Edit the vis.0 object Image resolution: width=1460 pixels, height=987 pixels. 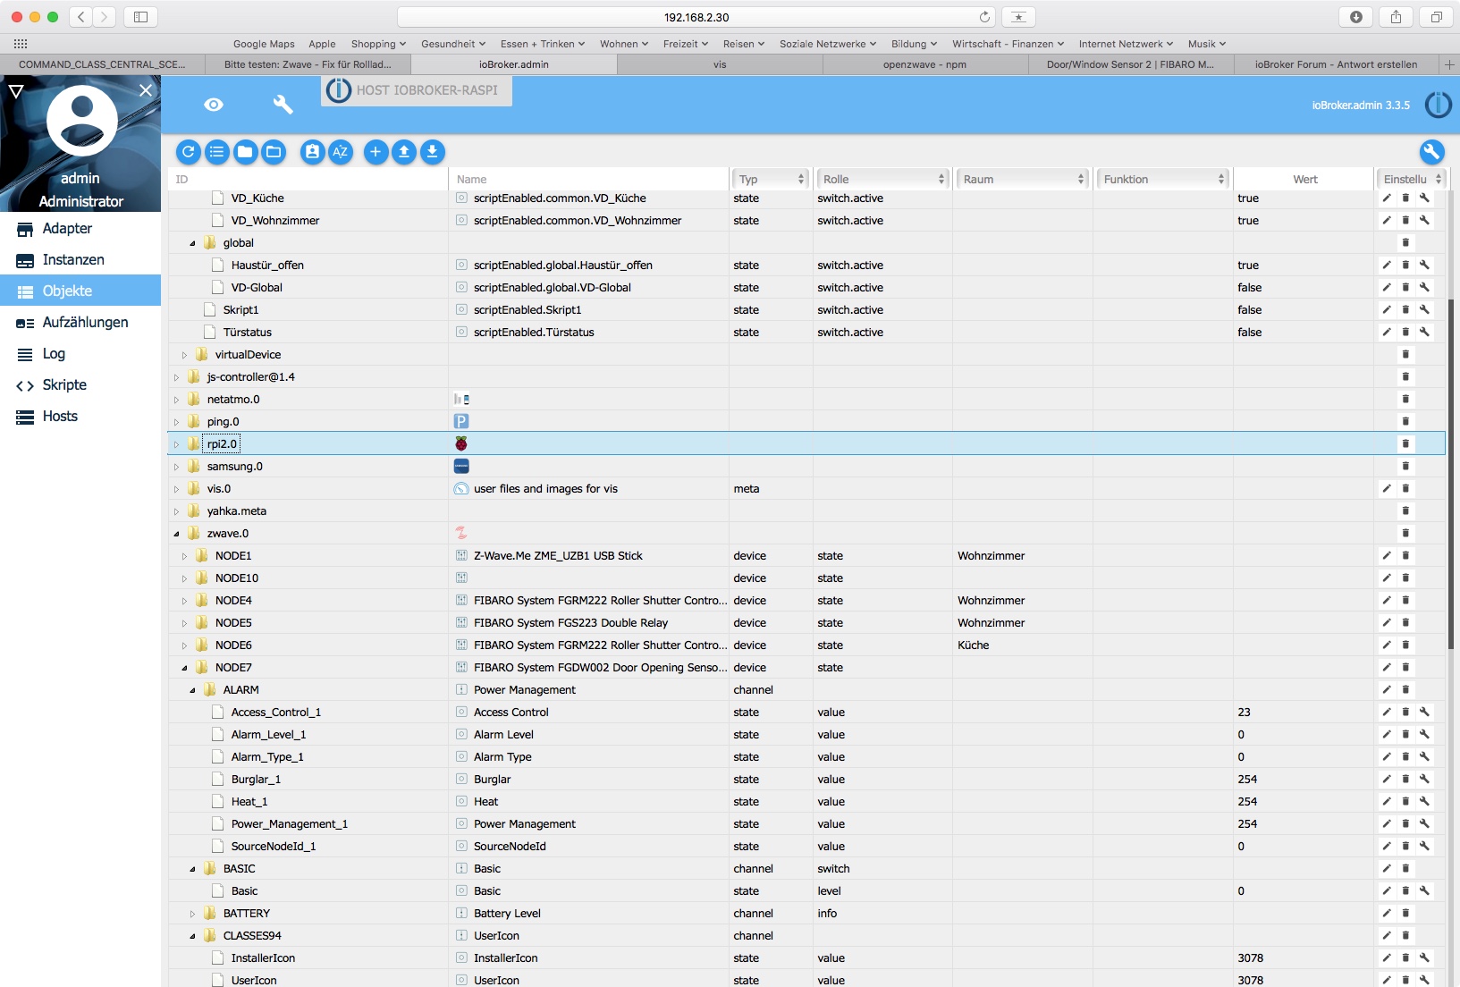[1387, 489]
